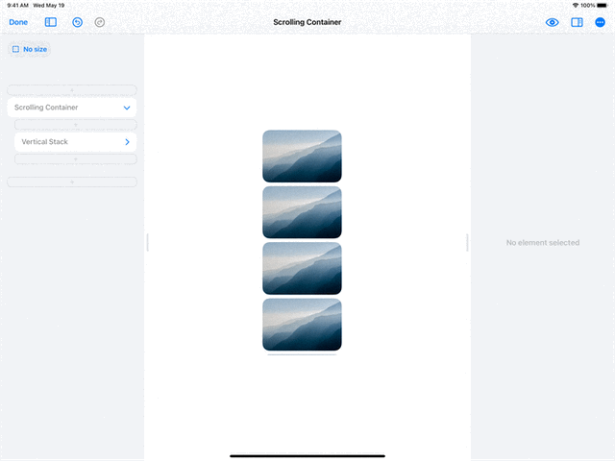Click the 9:41 AM clock
This screenshot has width=615, height=461.
click(17, 6)
